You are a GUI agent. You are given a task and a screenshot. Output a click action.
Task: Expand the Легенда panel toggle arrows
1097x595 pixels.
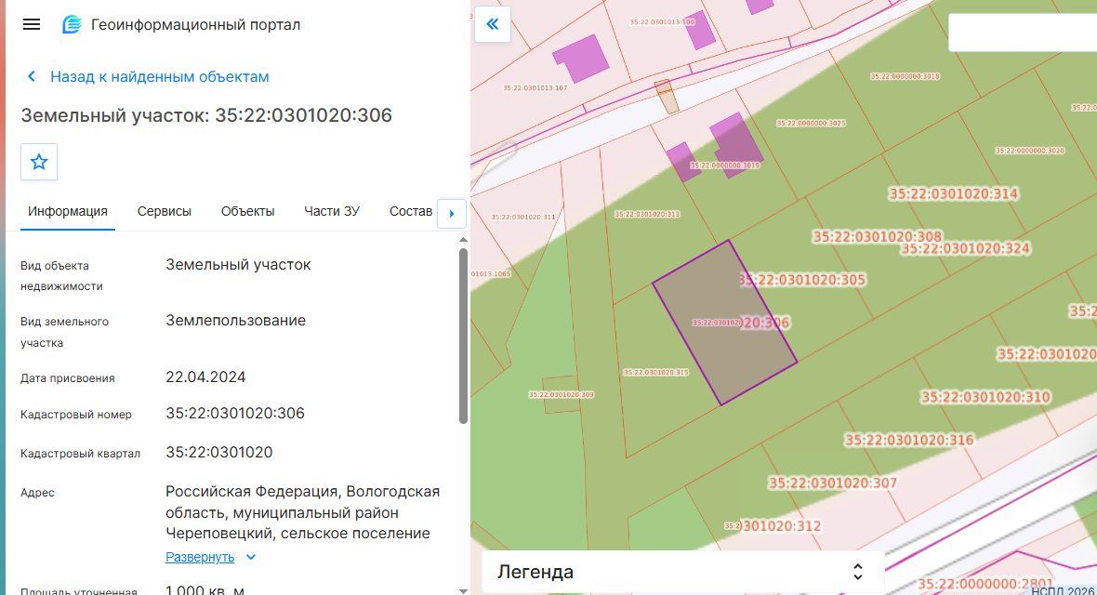[858, 572]
